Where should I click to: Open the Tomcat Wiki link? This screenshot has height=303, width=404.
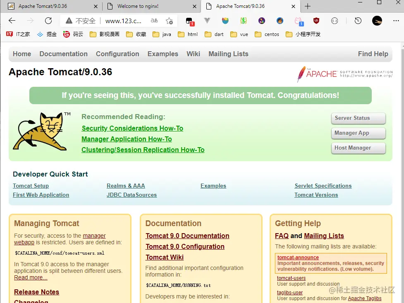(x=165, y=258)
